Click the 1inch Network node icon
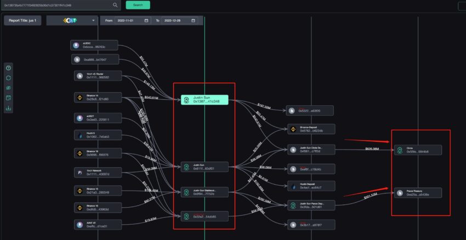The image size is (466, 240). [79, 172]
